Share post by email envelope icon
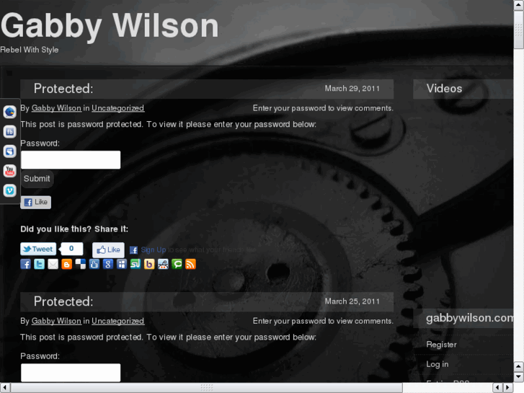Viewport: 524px width, 393px height. tap(53, 264)
